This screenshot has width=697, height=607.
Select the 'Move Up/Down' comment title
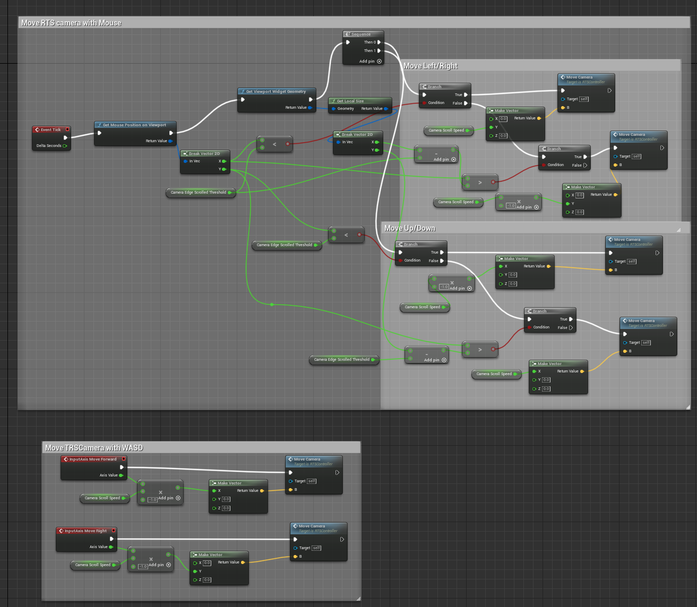coord(410,228)
